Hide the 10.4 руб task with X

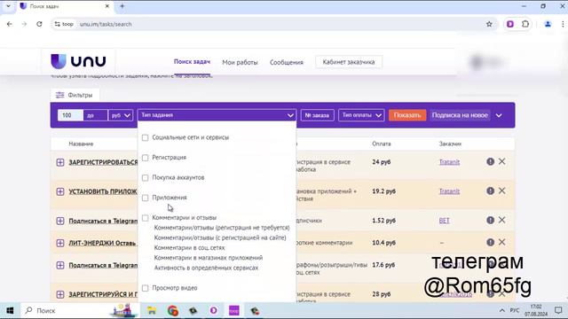click(501, 242)
